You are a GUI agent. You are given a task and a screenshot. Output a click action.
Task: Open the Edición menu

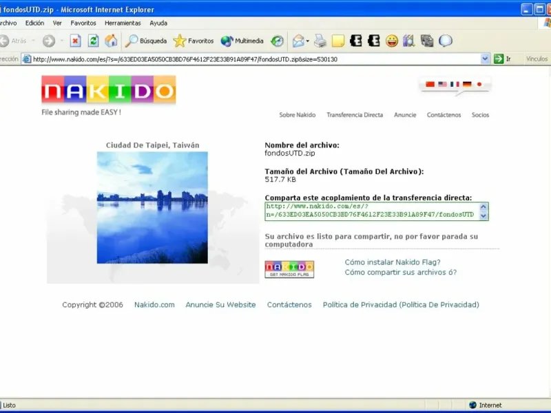coord(34,23)
